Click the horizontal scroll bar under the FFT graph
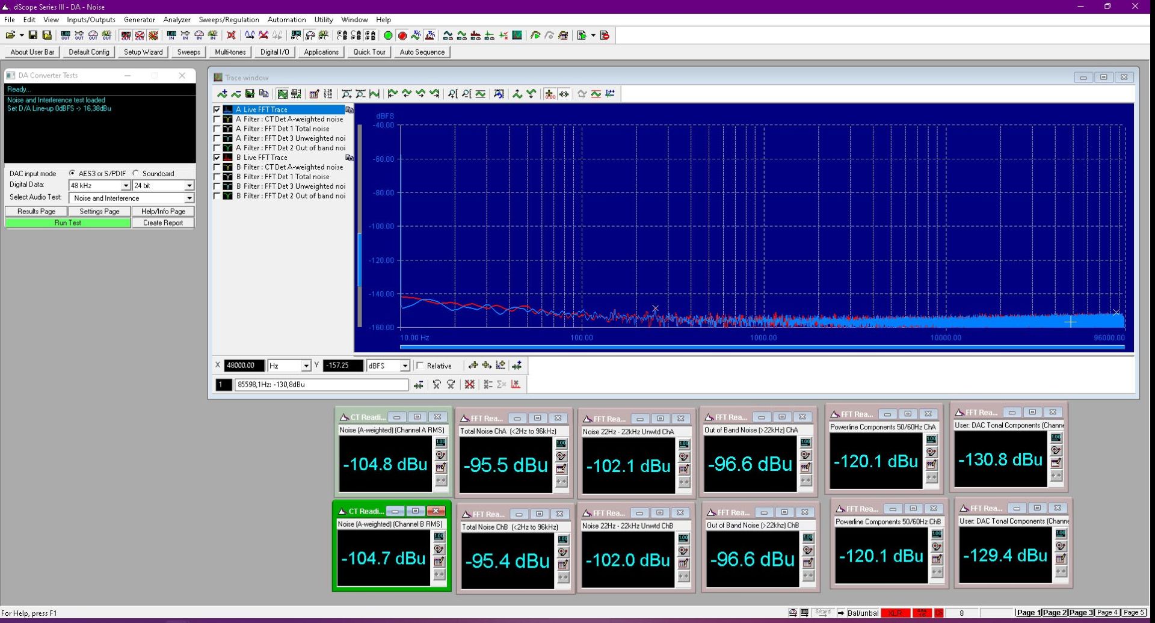Image resolution: width=1155 pixels, height=623 pixels. pyautogui.click(x=762, y=347)
